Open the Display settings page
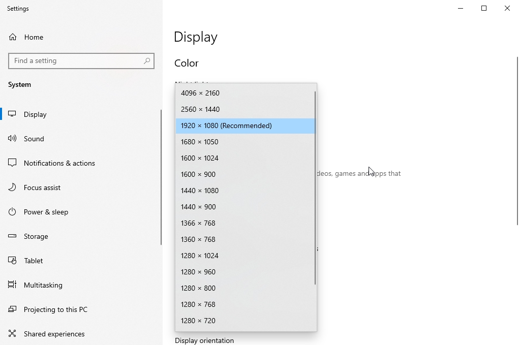Screen dimensions: 519x345 point(81,114)
